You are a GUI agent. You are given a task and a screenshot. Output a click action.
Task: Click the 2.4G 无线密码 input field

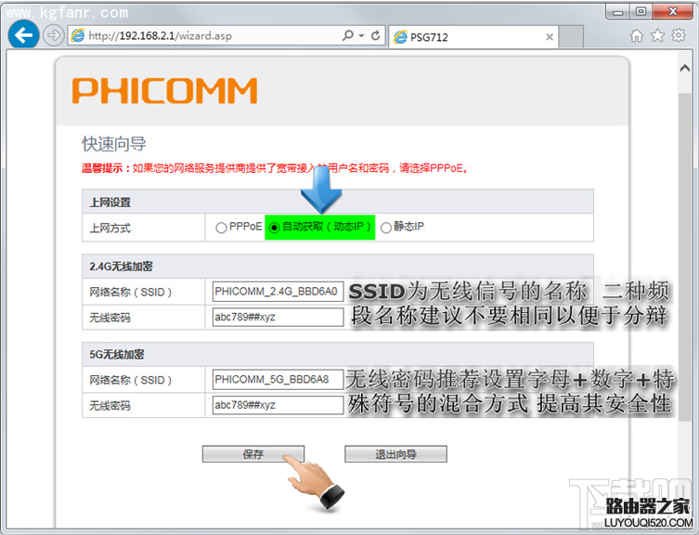(278, 318)
